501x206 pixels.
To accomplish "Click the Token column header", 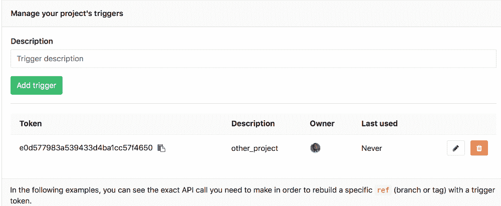I will [31, 123].
